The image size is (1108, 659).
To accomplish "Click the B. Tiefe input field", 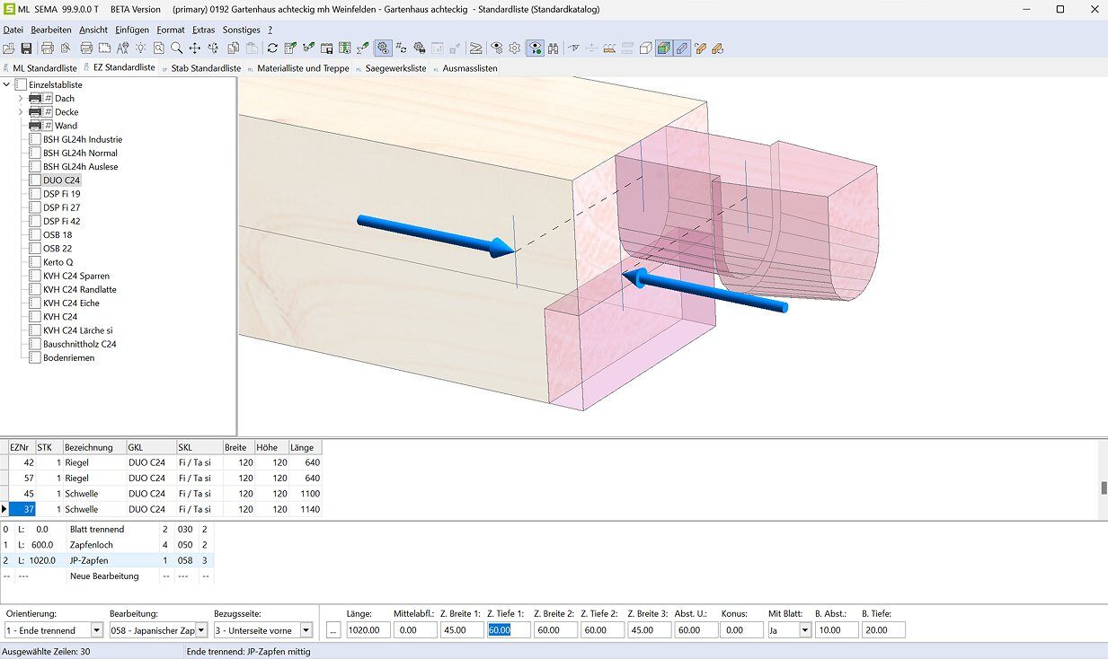I will (882, 630).
